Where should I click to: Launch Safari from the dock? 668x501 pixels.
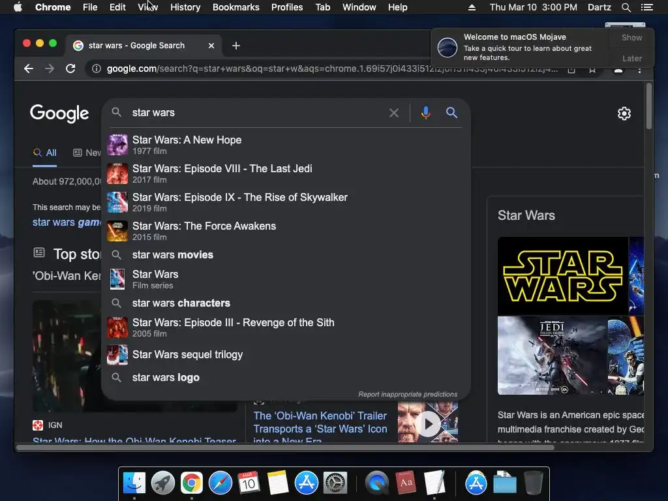pyautogui.click(x=220, y=483)
